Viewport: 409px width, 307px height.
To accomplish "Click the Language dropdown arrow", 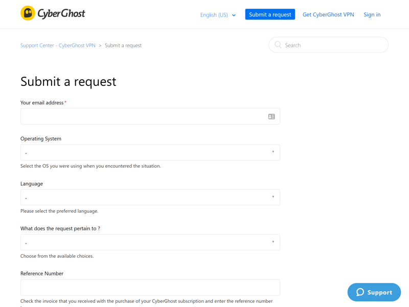I will click(273, 197).
